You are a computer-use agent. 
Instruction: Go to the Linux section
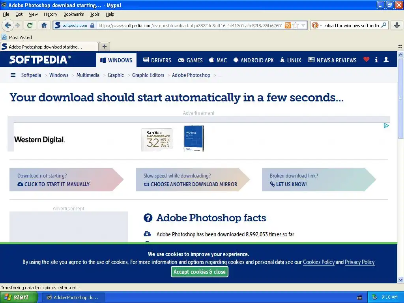[x=290, y=60]
